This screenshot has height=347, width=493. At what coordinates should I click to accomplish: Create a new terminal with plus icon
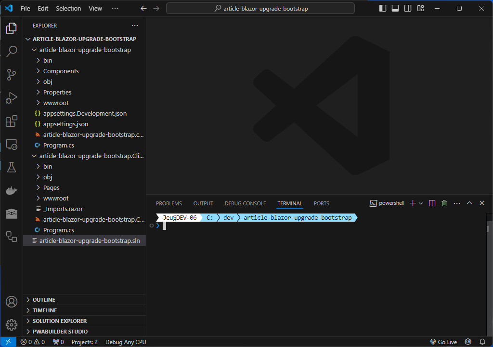[413, 203]
